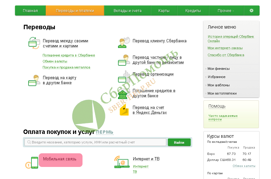This screenshot has width=271, height=179.
Task: Focus the service name search input field
Action: pos(95,142)
